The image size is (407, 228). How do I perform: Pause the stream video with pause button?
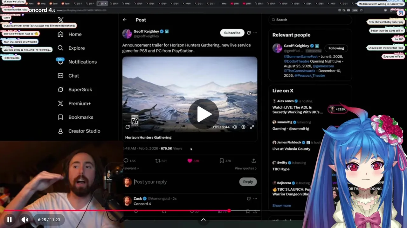(10, 220)
